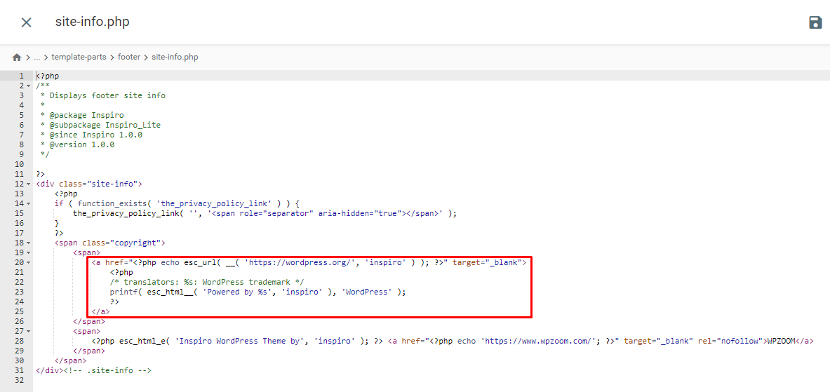The width and height of the screenshot is (830, 392).
Task: Open the collapsed '...' breadcrumb path
Action: [37, 57]
